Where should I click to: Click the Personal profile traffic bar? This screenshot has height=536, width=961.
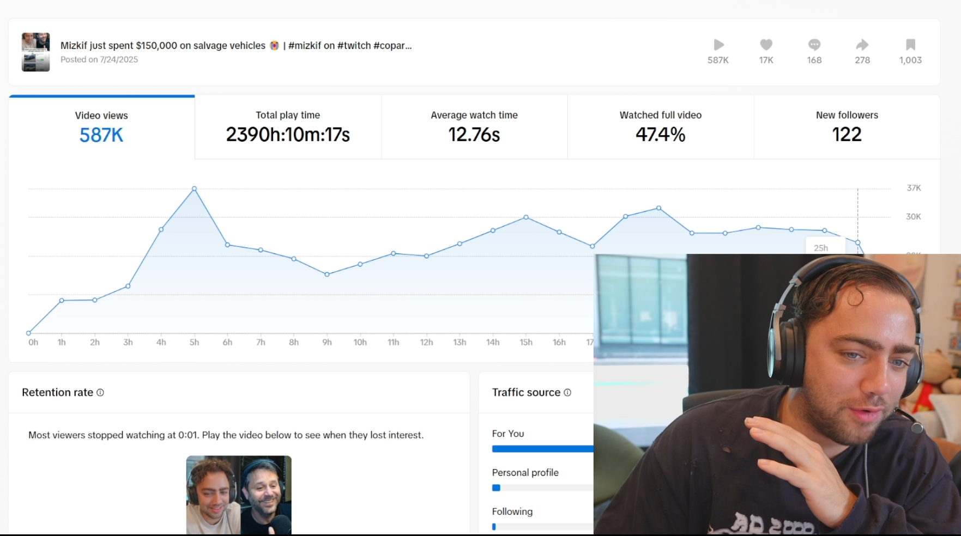(x=542, y=488)
